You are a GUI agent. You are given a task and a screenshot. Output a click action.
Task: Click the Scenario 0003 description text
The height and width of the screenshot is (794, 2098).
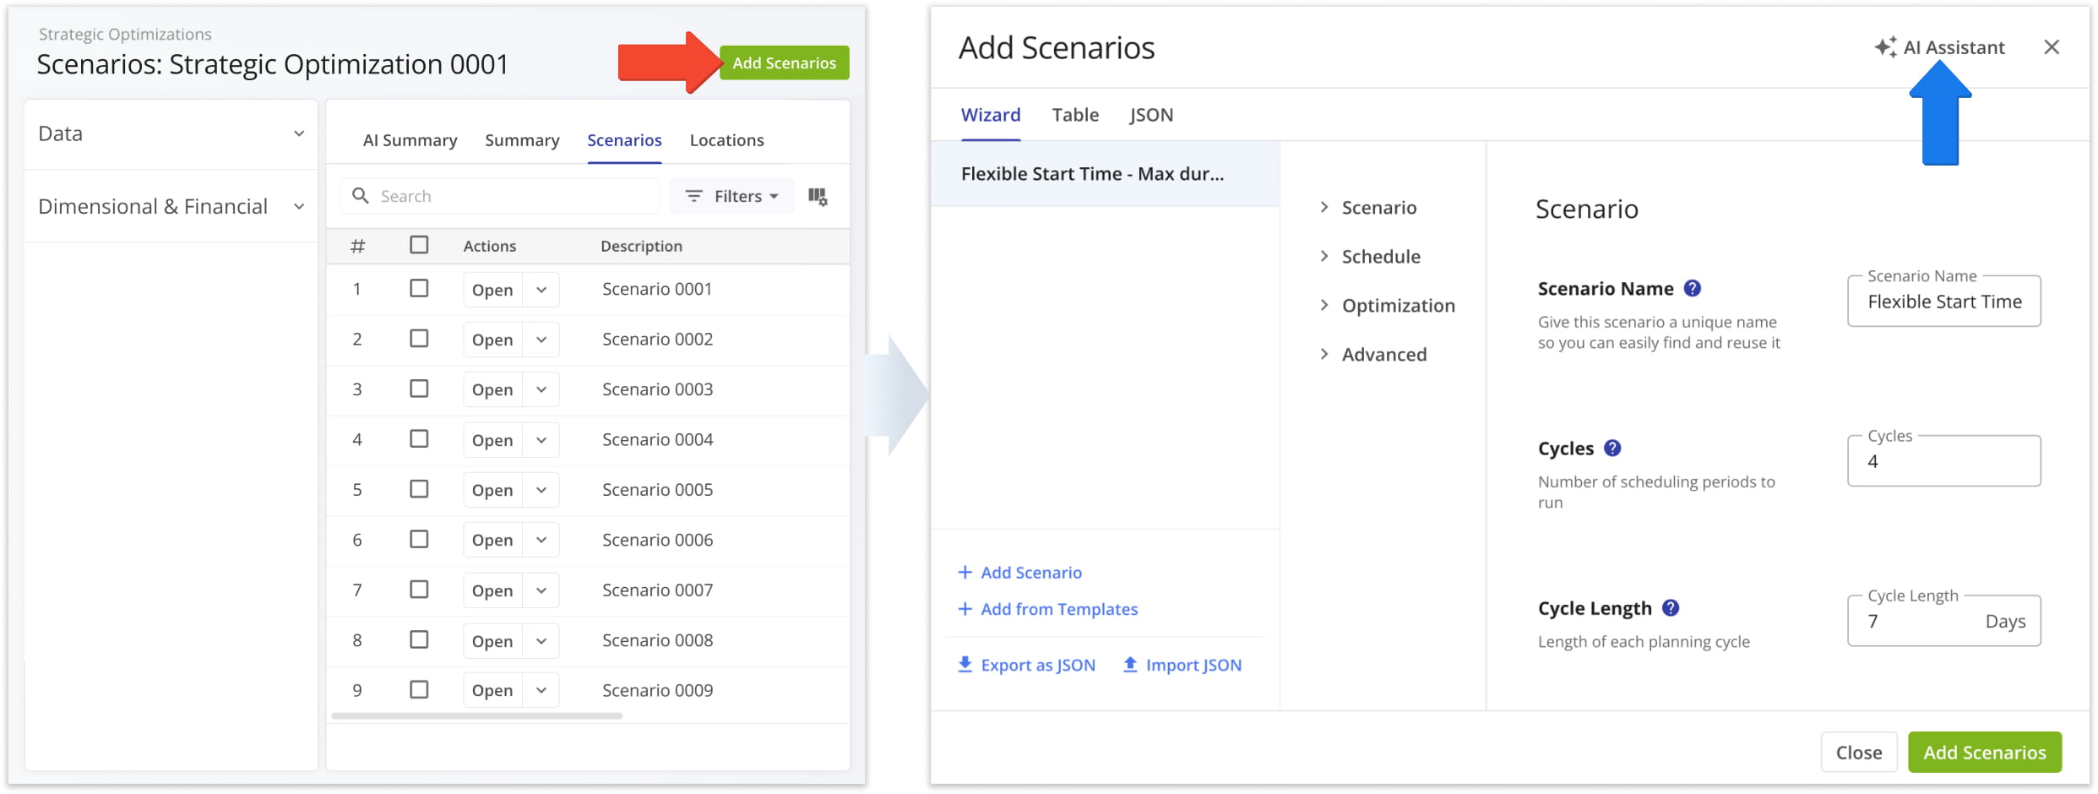click(x=657, y=389)
